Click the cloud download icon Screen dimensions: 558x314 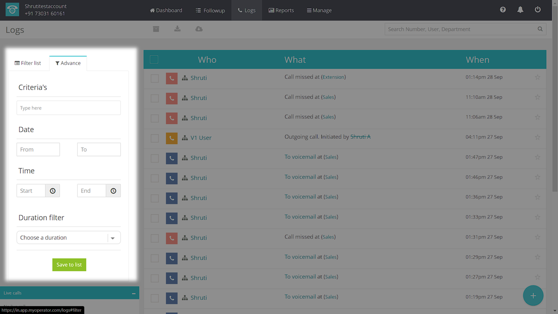click(x=199, y=29)
